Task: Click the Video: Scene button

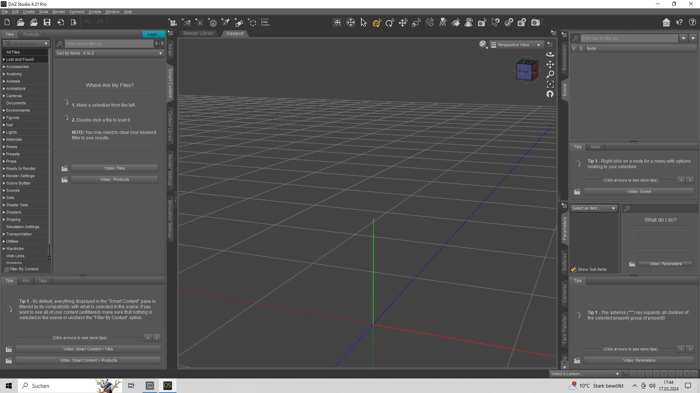Action: pyautogui.click(x=639, y=192)
